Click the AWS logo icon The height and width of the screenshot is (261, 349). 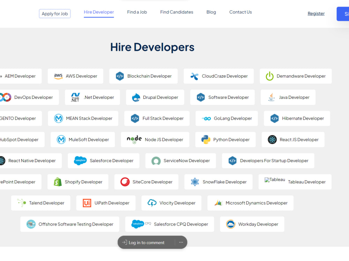tap(58, 76)
